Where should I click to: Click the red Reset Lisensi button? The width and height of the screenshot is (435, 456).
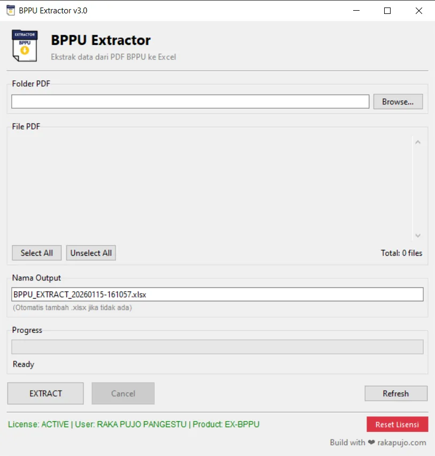[397, 424]
